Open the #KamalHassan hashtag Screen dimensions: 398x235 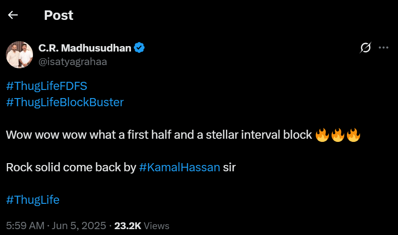click(x=179, y=167)
